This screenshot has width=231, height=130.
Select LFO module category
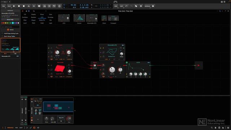click(42, 17)
